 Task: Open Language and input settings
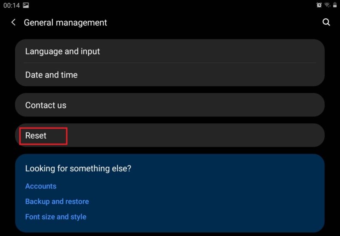(170, 51)
